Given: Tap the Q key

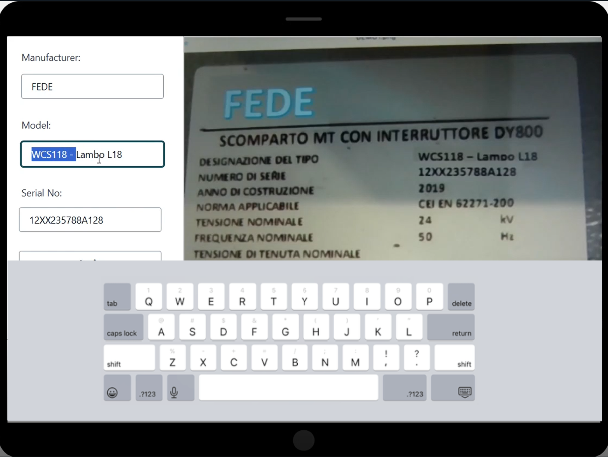Looking at the screenshot, I should coord(148,297).
